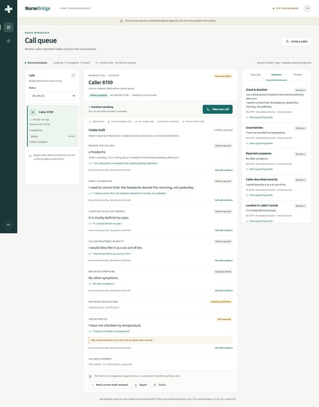Click Edit with evidence for Uncertainties
Screen dimensions: 319x407
223,348
